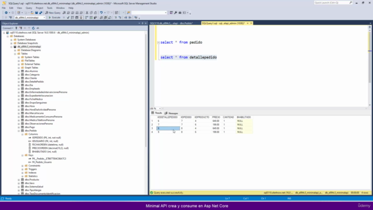The width and height of the screenshot is (373, 210).
Task: Click Results to File icon
Action: coord(110,17)
